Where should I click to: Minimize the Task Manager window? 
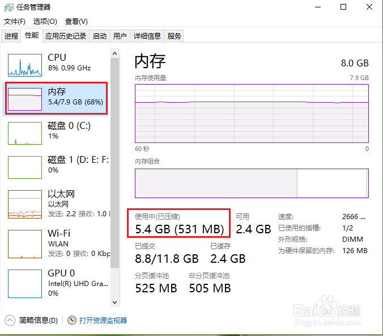[x=318, y=7]
